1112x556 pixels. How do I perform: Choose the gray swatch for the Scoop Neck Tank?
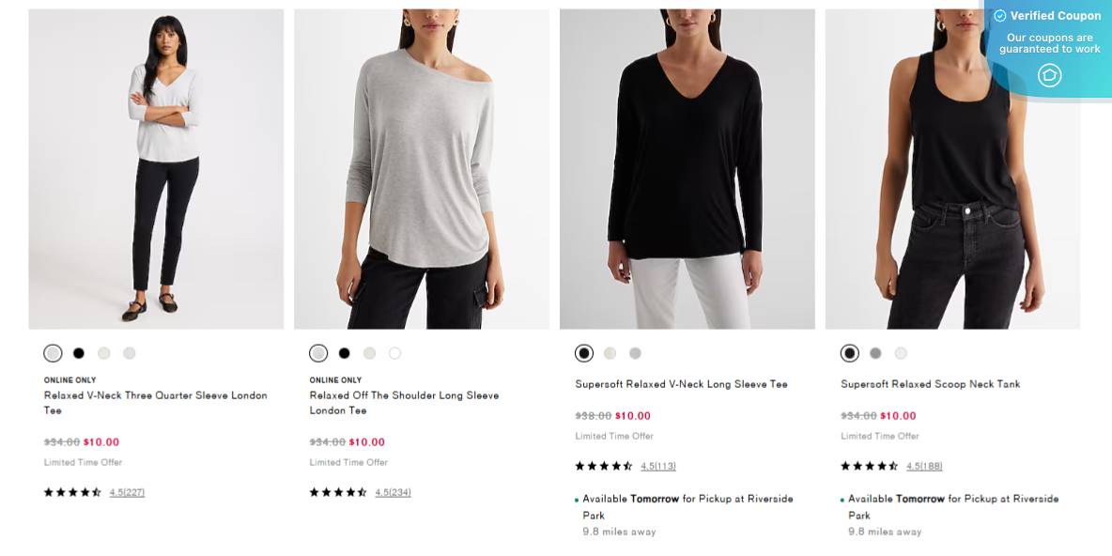tap(874, 353)
